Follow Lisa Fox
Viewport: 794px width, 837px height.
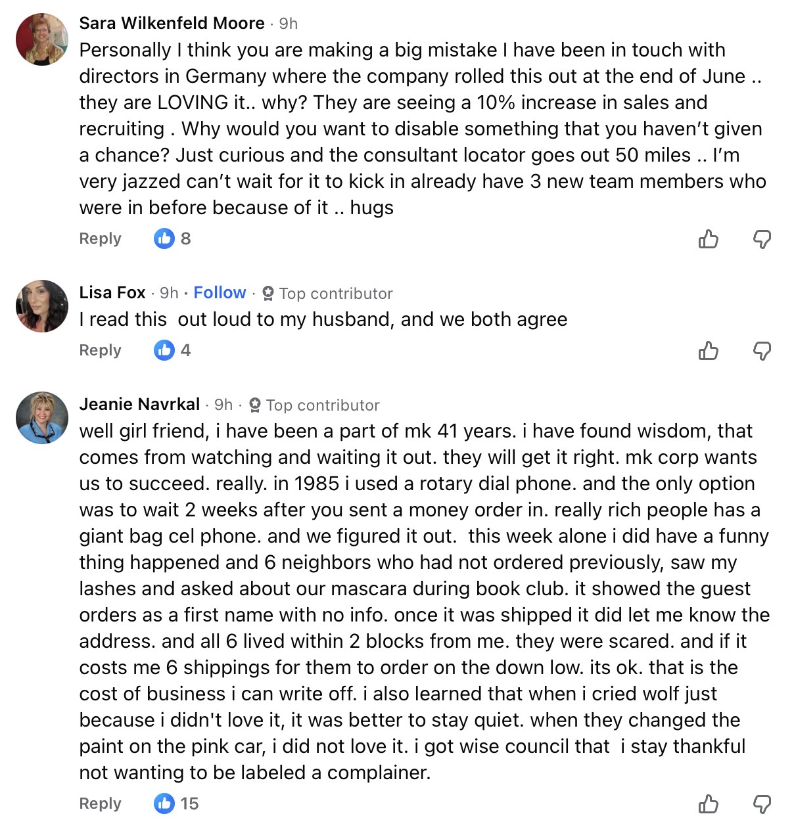coord(220,292)
